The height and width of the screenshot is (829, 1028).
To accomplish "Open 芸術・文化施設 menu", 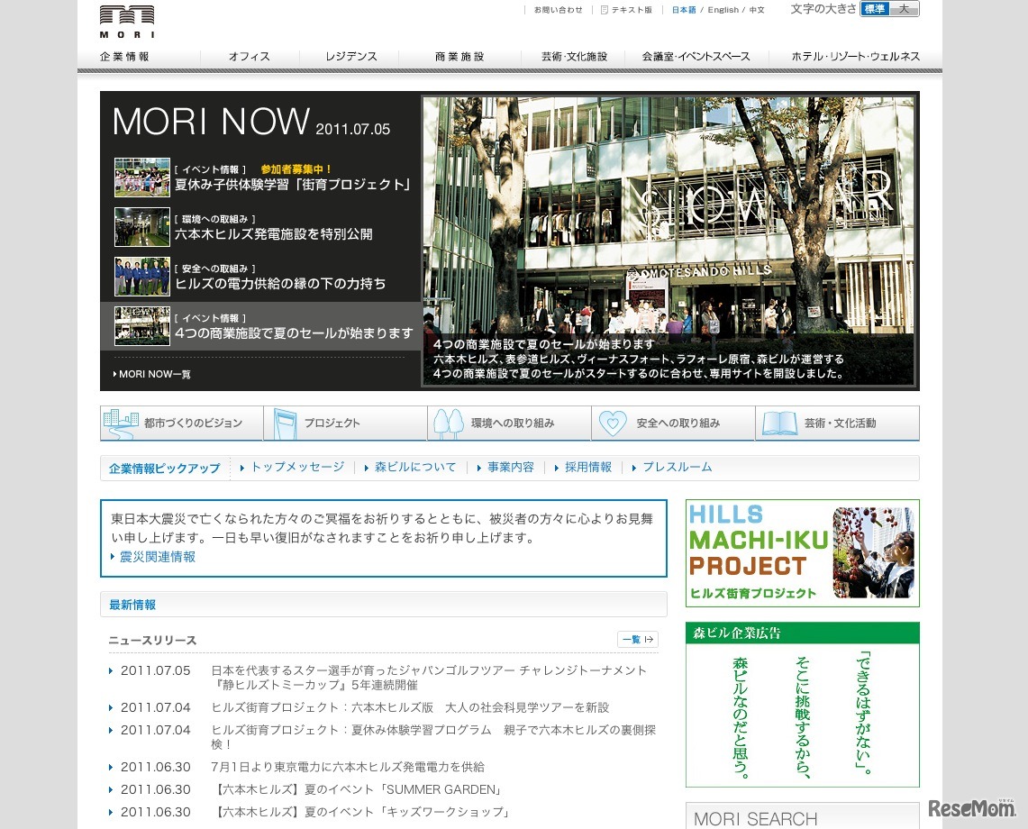I will [574, 57].
